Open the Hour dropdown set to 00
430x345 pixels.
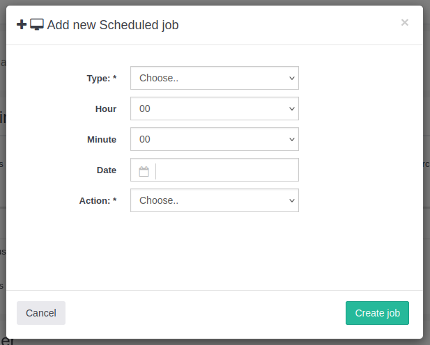point(214,109)
